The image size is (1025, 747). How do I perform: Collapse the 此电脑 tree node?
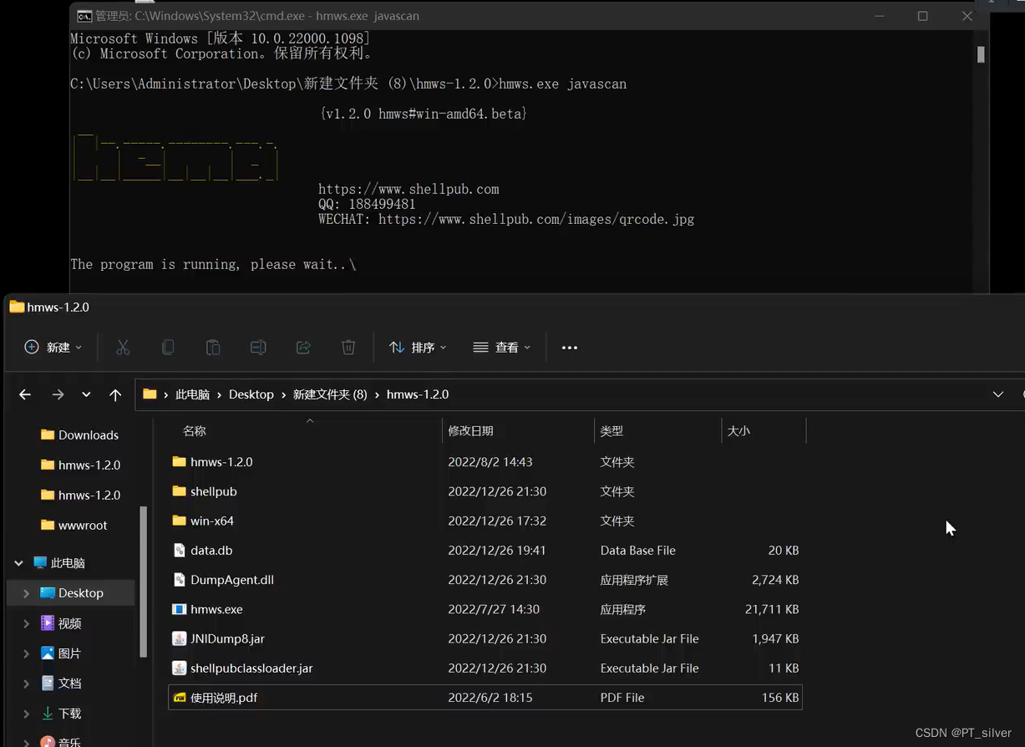pyautogui.click(x=18, y=563)
